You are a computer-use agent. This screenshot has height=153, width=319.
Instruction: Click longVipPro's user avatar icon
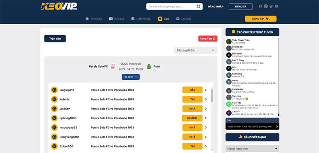(x=54, y=90)
